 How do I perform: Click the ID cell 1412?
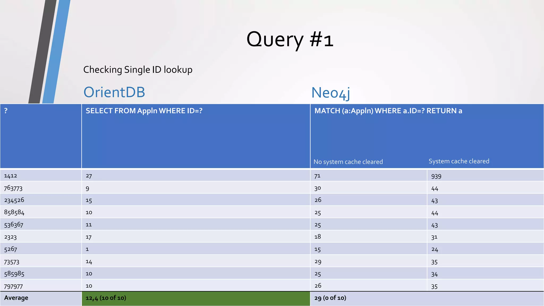(41, 175)
